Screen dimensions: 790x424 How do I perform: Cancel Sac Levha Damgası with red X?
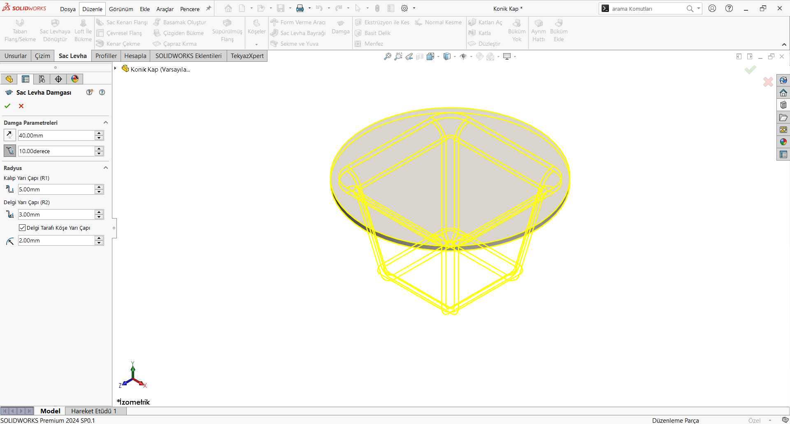coord(21,106)
